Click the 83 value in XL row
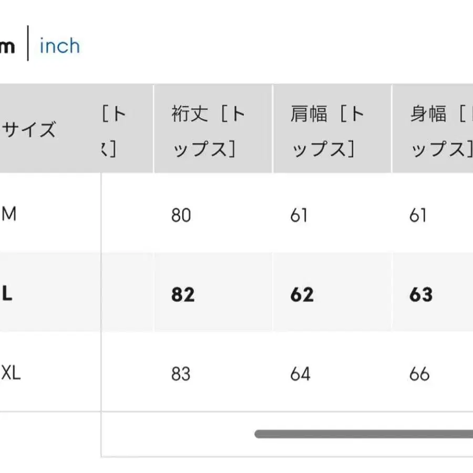This screenshot has width=473, height=473. tap(181, 374)
